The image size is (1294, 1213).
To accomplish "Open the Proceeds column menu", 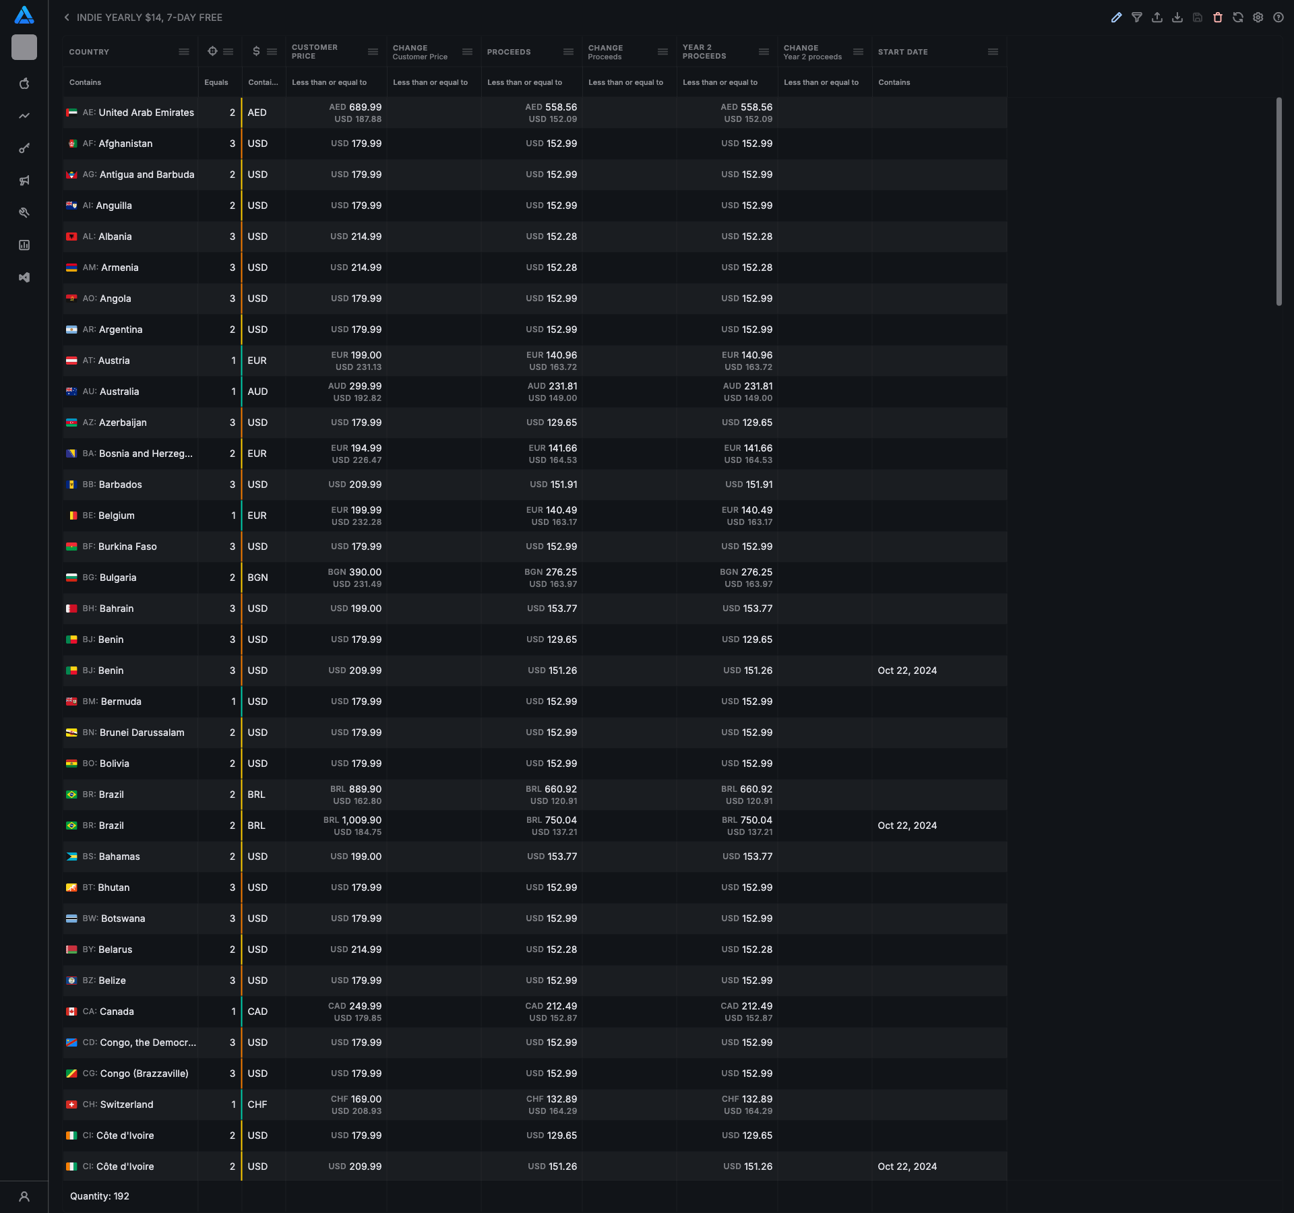I will coord(568,52).
